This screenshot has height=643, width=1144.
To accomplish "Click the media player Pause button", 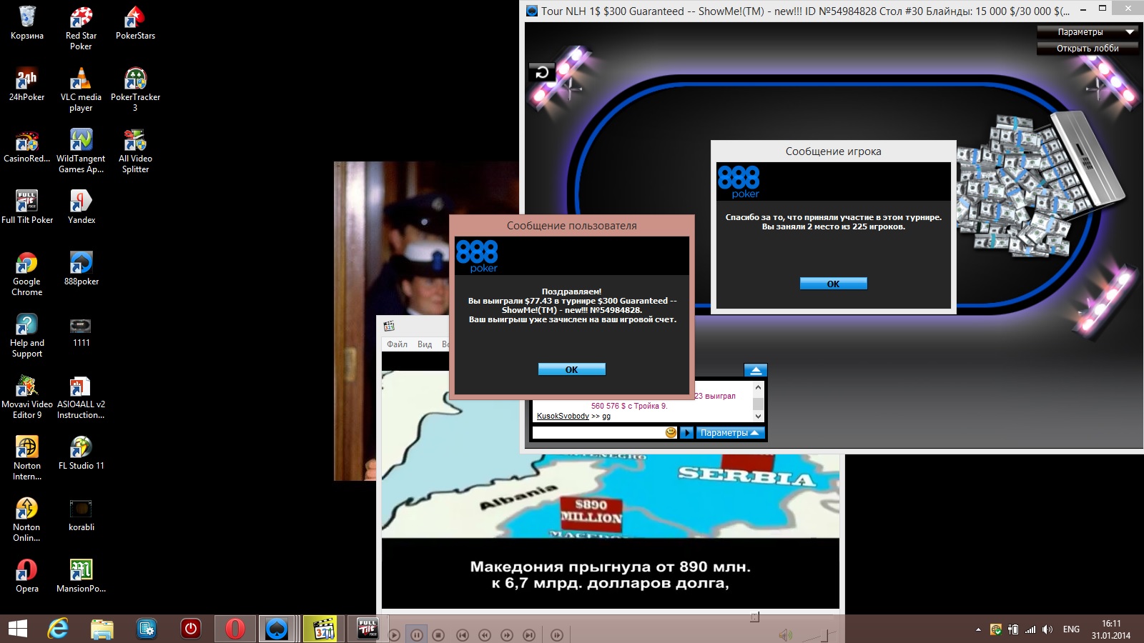I will [417, 635].
